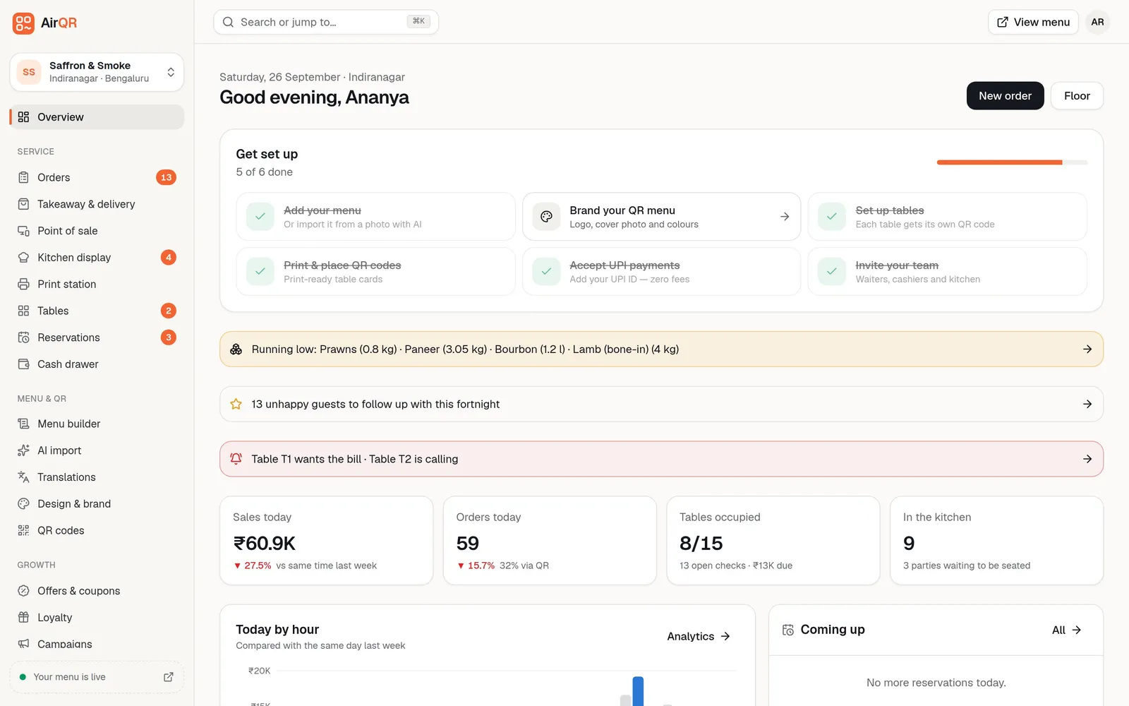Click the bell icon in table calling alert
The image size is (1129, 706).
pos(236,459)
